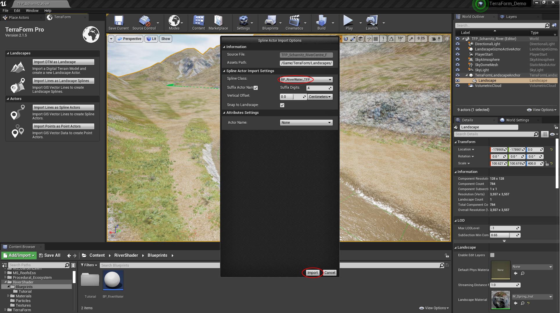Open the Spline Class dropdown
Screen dimensions: 560x313
(306, 79)
